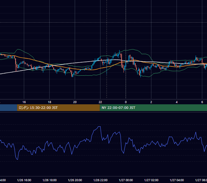Image resolution: width=207 pixels, height=183 pixels.
Task: Click the 1/26 18:00 label on the lower axis
Action: pos(50,180)
